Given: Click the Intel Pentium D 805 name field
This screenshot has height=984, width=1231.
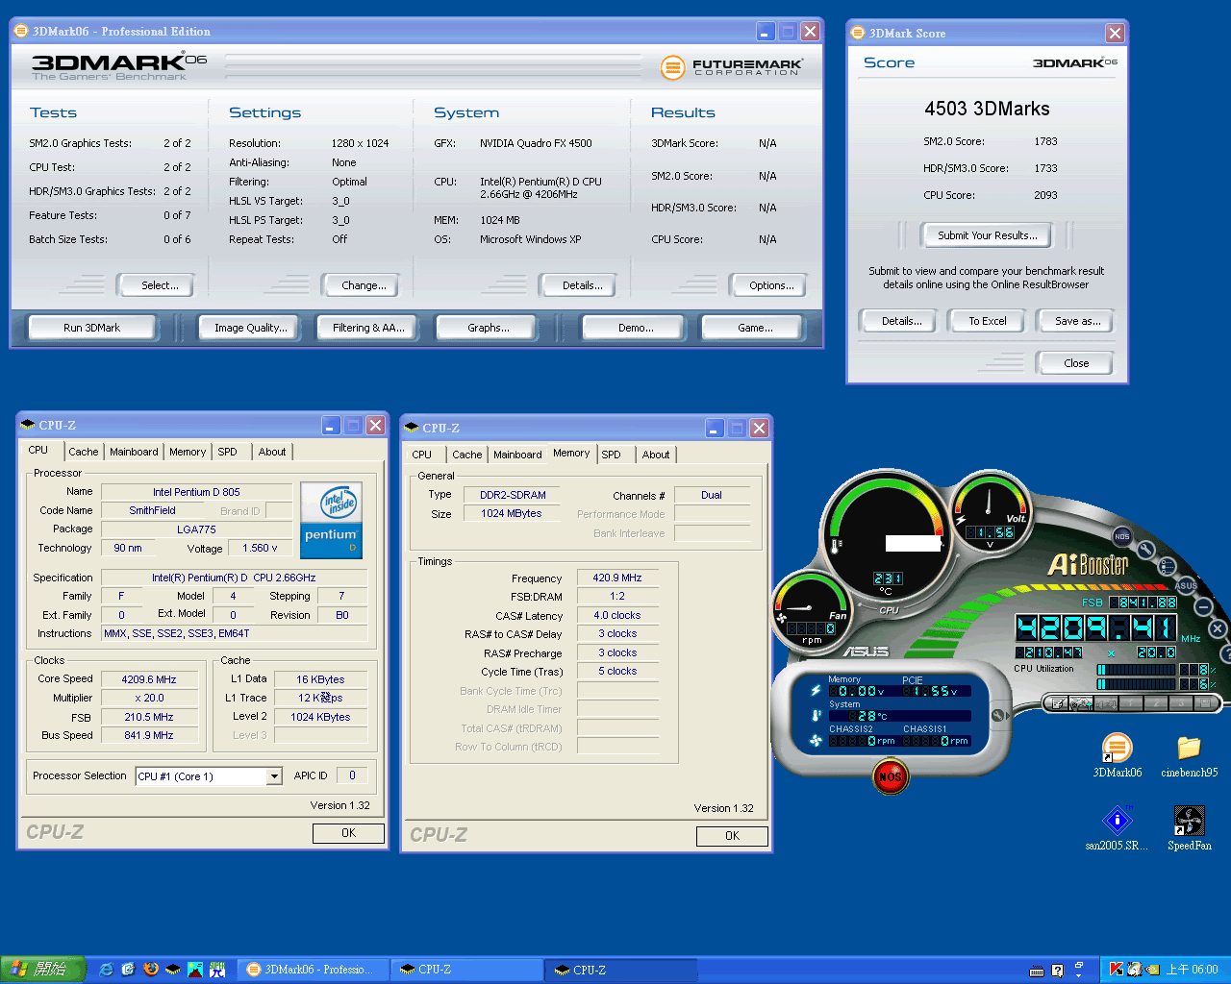Looking at the screenshot, I should point(196,492).
